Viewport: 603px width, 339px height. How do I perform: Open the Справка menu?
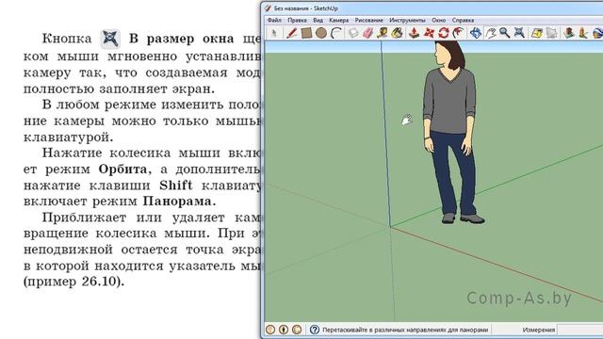[x=463, y=20]
